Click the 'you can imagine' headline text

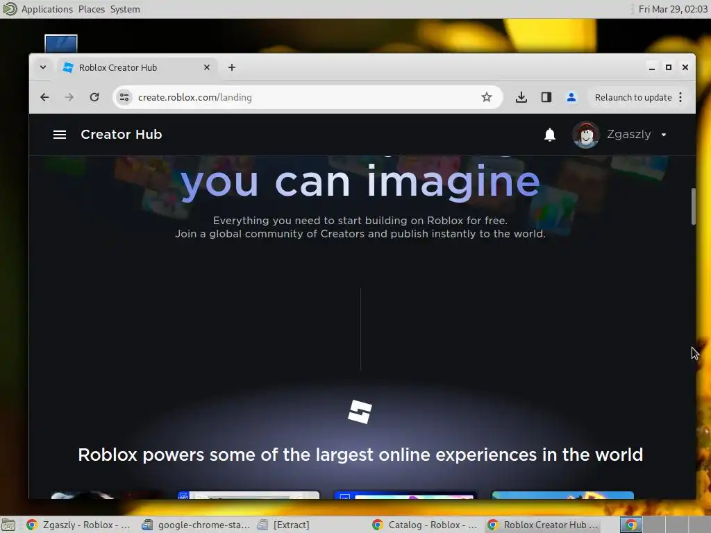pos(360,183)
